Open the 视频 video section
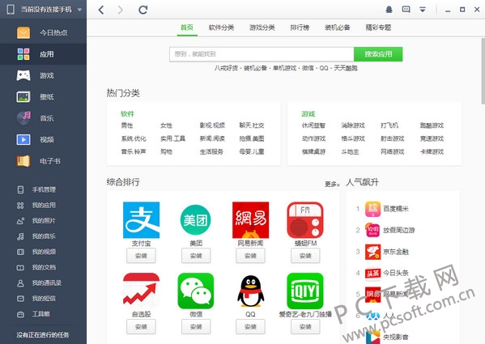485x344 pixels. (x=43, y=140)
